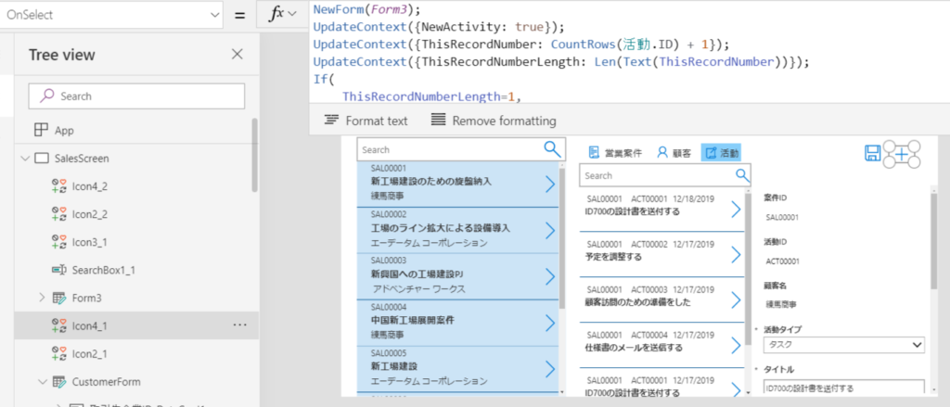The width and height of the screenshot is (950, 407).
Task: Select App in tree view
Action: coord(64,130)
